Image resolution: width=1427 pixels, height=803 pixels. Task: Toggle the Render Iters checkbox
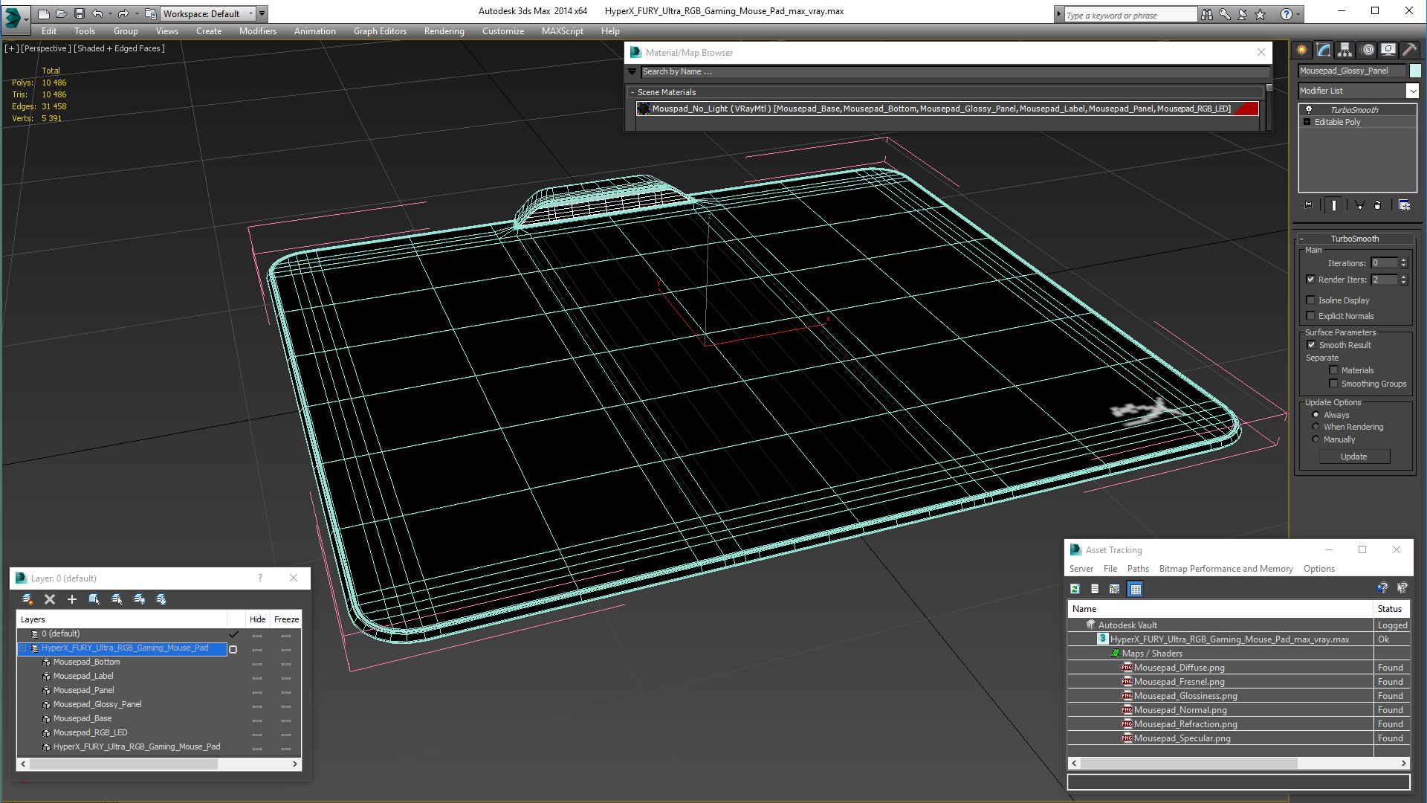click(x=1311, y=280)
